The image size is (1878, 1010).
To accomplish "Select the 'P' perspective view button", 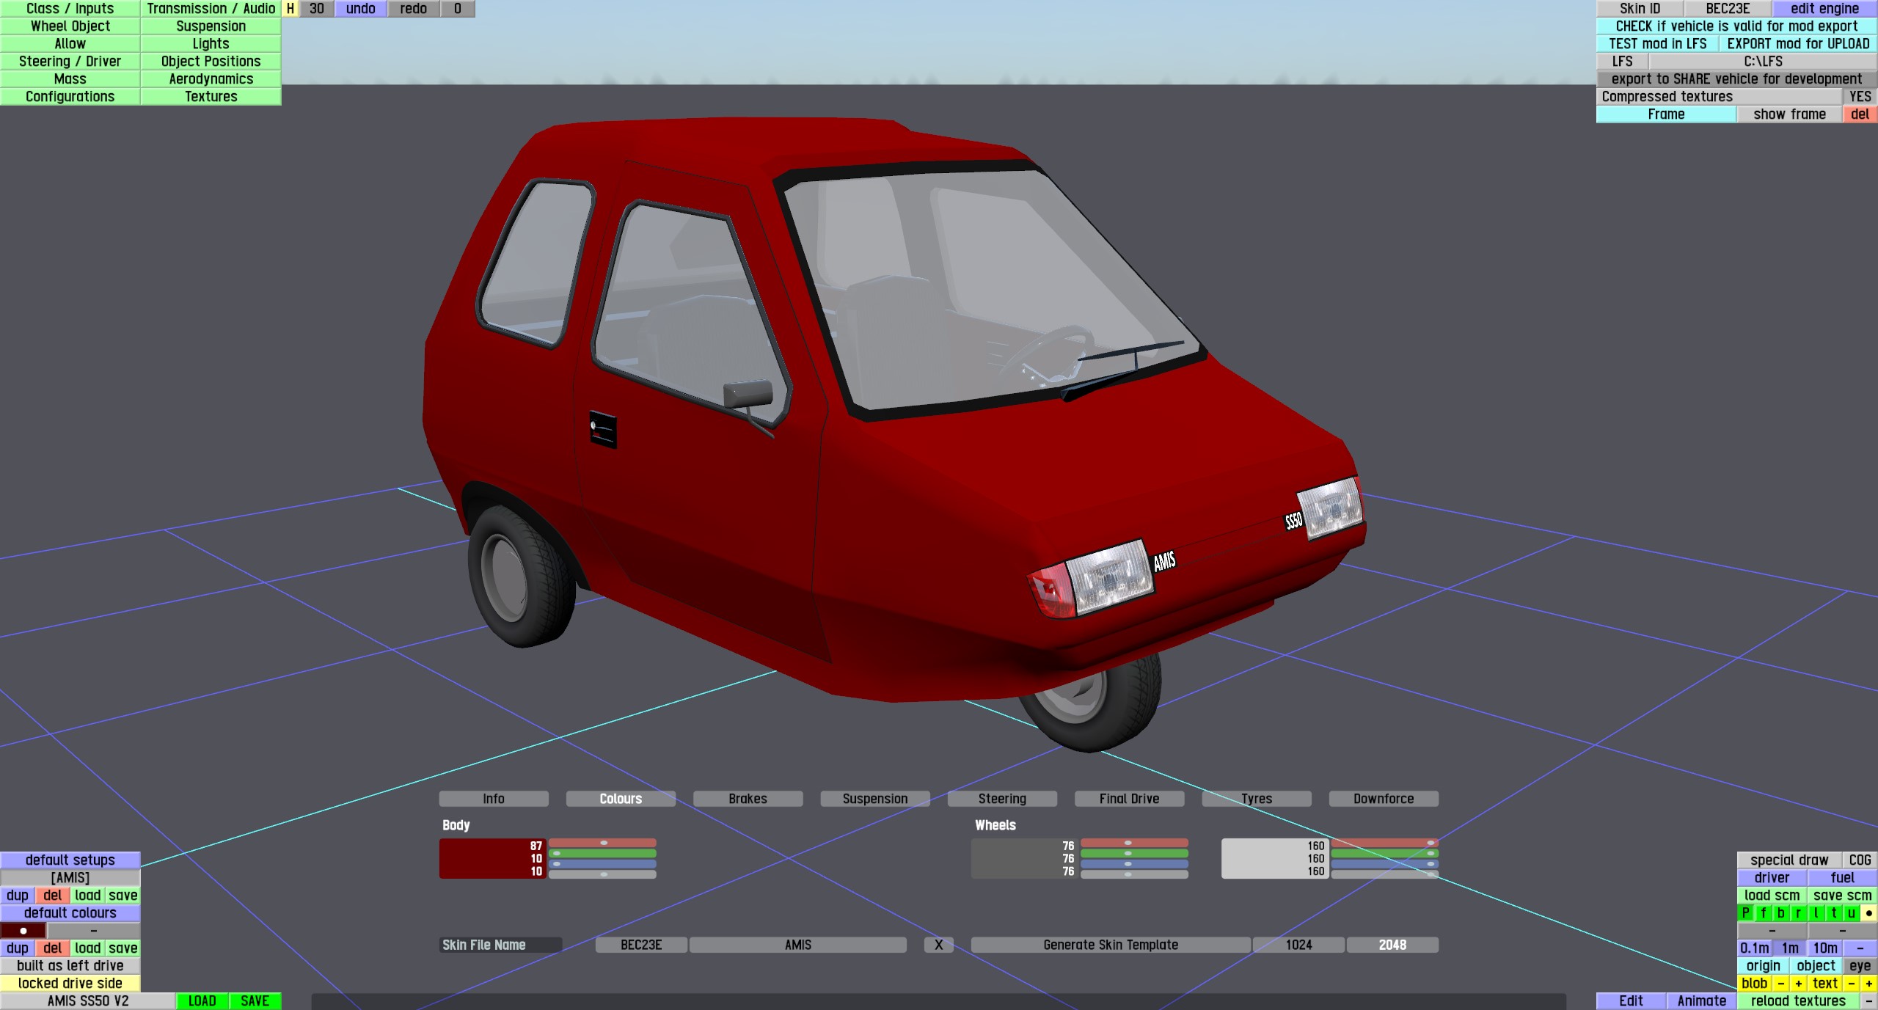I will pyautogui.click(x=1745, y=913).
